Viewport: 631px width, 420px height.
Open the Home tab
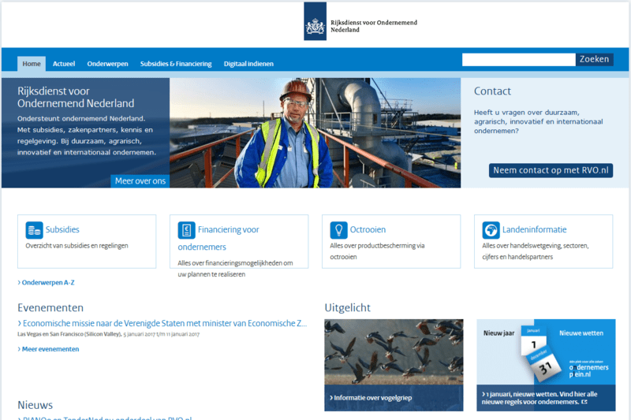click(x=32, y=64)
